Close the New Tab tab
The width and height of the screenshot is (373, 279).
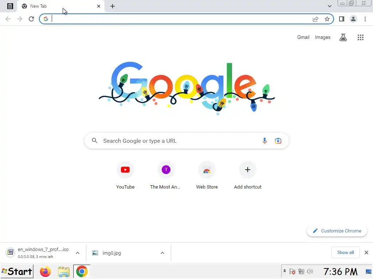pyautogui.click(x=99, y=6)
